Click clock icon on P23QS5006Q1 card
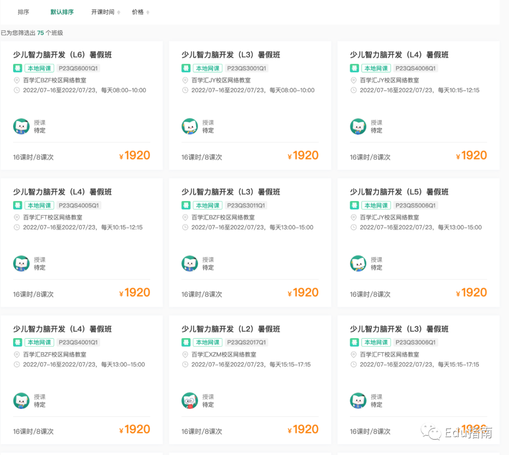The height and width of the screenshot is (455, 509). pyautogui.click(x=353, y=227)
